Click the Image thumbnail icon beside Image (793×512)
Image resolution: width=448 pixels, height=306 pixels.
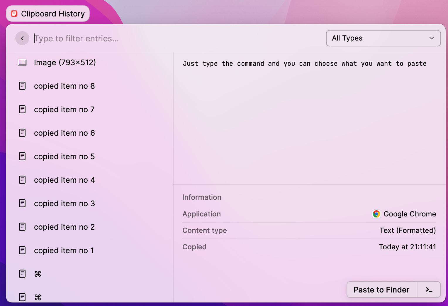point(22,62)
